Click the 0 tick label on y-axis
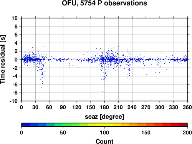 pos(16,60)
